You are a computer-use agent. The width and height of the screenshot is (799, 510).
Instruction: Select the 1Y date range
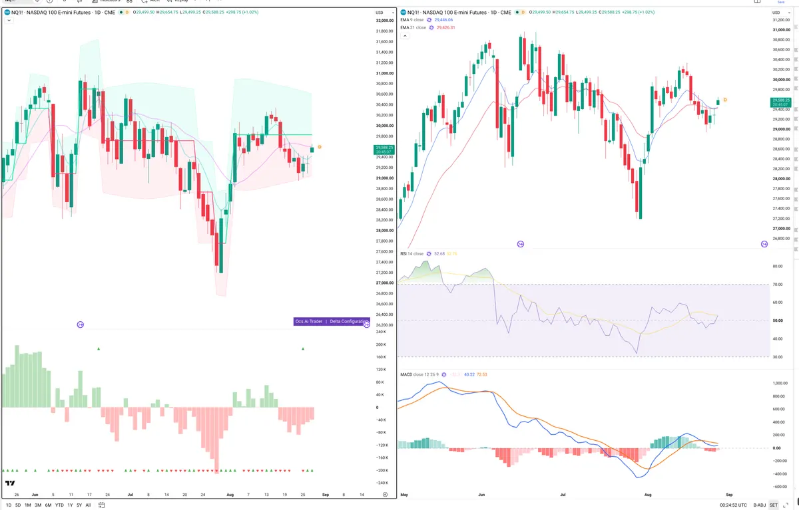pos(70,505)
